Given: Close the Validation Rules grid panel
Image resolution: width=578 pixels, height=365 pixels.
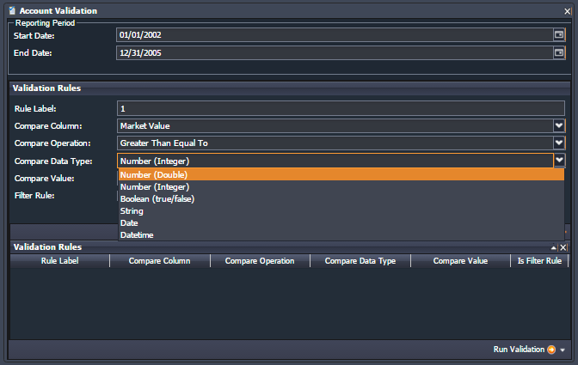Looking at the screenshot, I should point(563,247).
